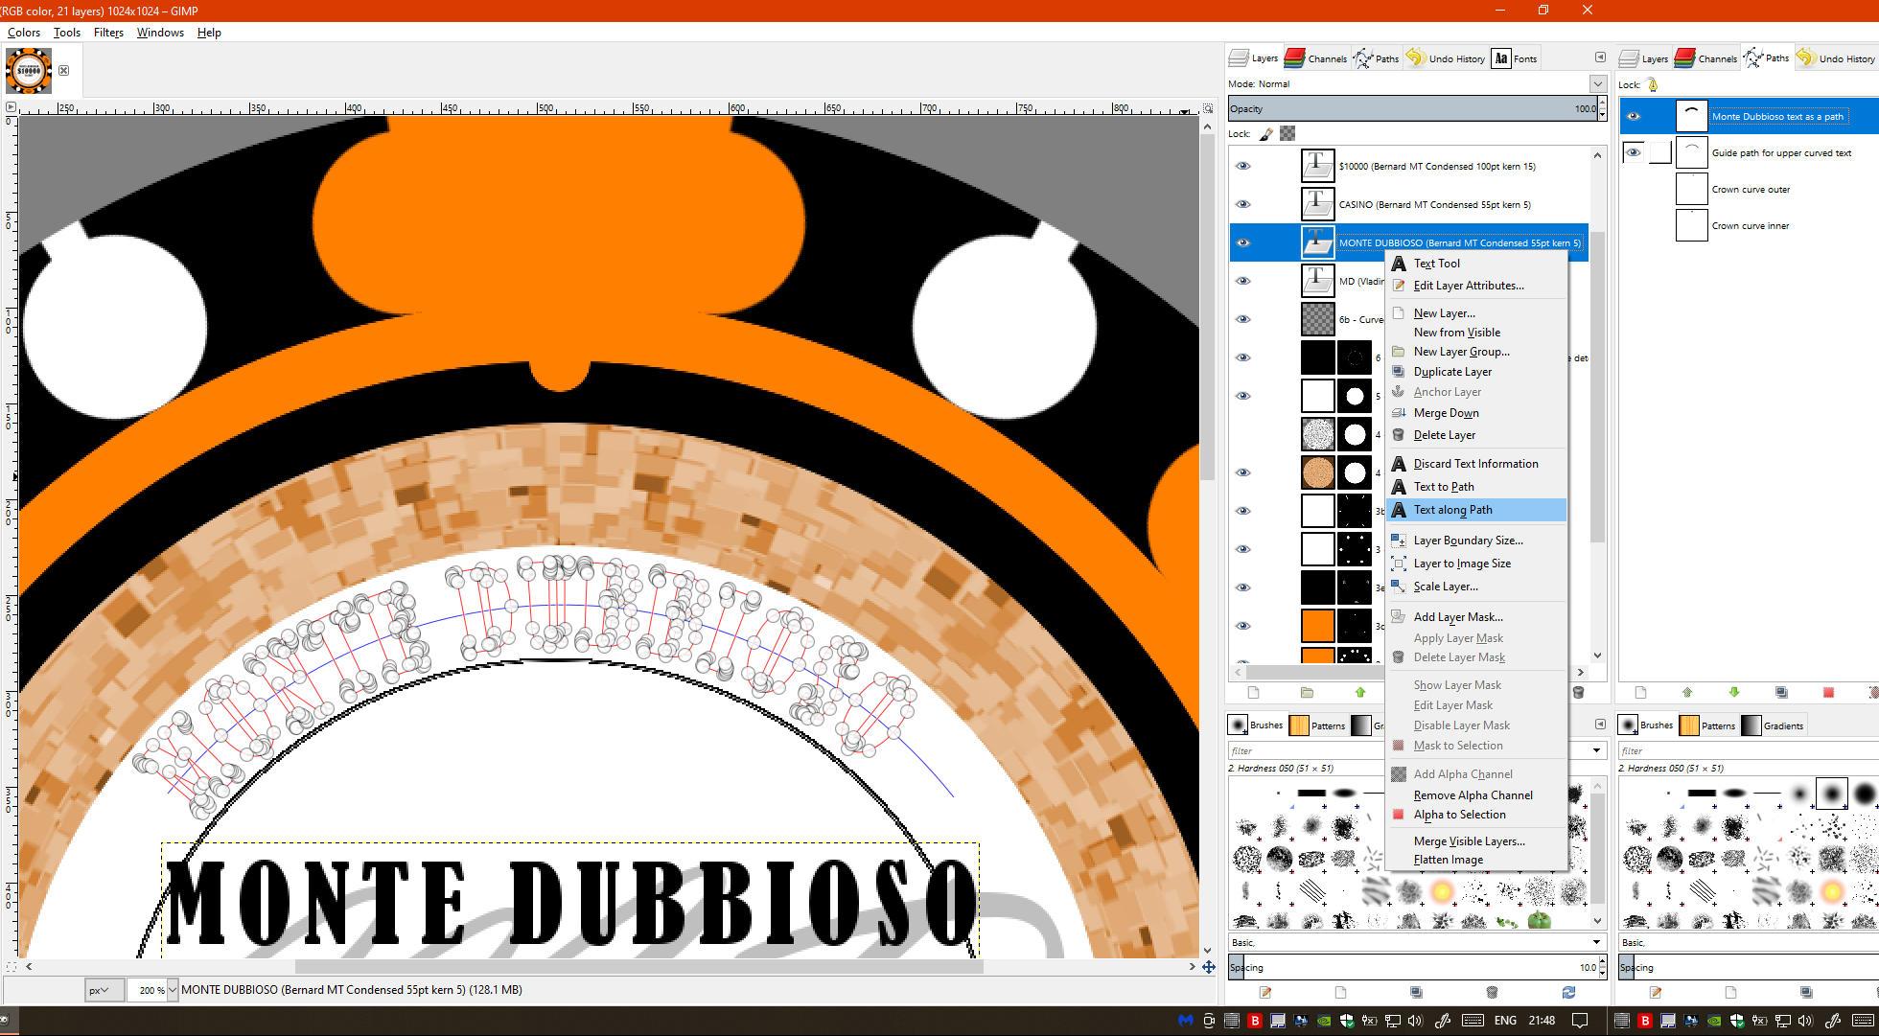Create a new layer group via folder icon
This screenshot has height=1036, width=1879.
coord(1307,692)
